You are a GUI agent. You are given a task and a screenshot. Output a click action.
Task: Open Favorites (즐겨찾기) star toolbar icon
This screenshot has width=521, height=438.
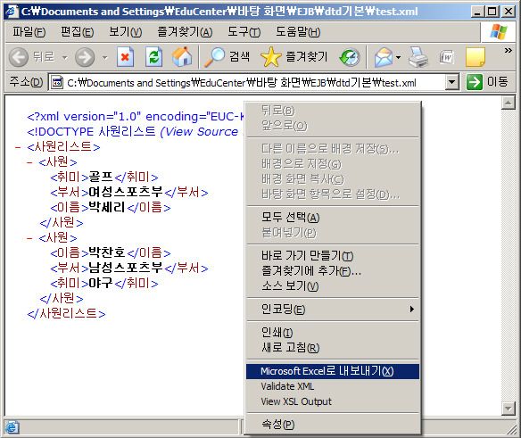point(271,57)
